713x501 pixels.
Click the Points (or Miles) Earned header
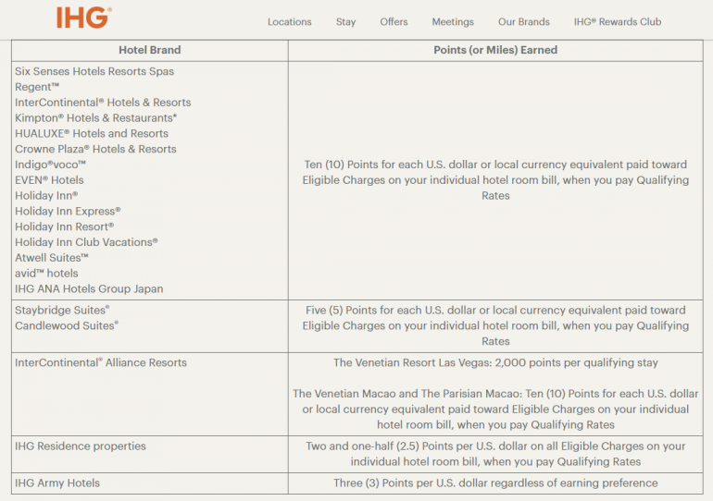(x=495, y=50)
